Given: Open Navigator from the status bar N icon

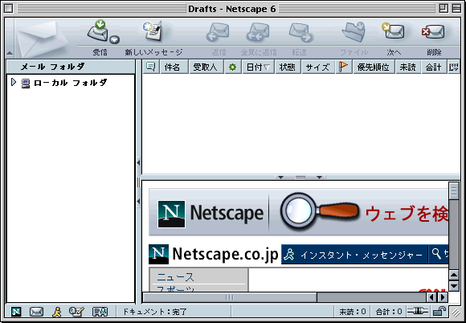Looking at the screenshot, I should [x=16, y=312].
